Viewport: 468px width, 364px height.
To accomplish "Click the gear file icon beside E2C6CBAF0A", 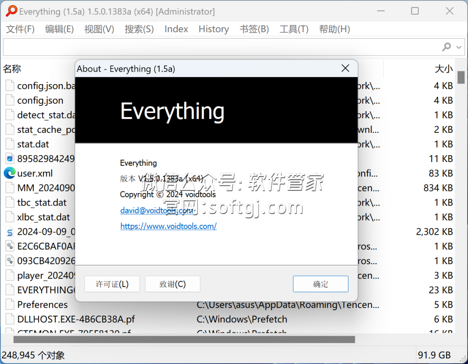I will point(10,246).
